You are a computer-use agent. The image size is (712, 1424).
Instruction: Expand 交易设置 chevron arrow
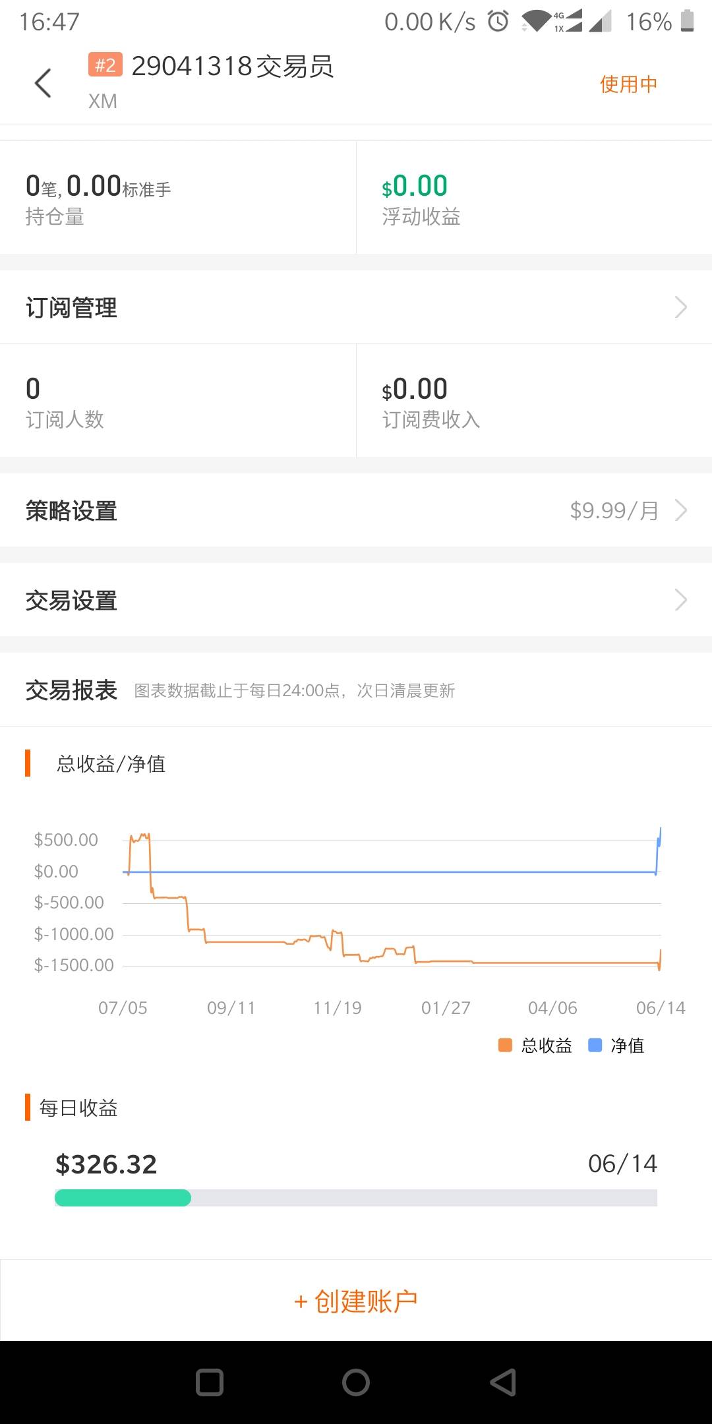click(x=681, y=600)
